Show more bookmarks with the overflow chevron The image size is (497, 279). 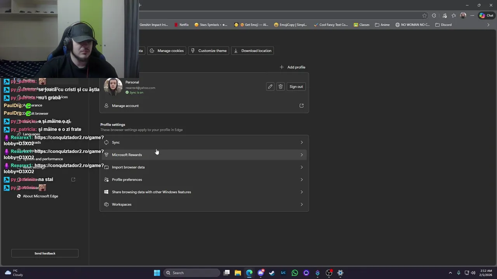pyautogui.click(x=488, y=25)
